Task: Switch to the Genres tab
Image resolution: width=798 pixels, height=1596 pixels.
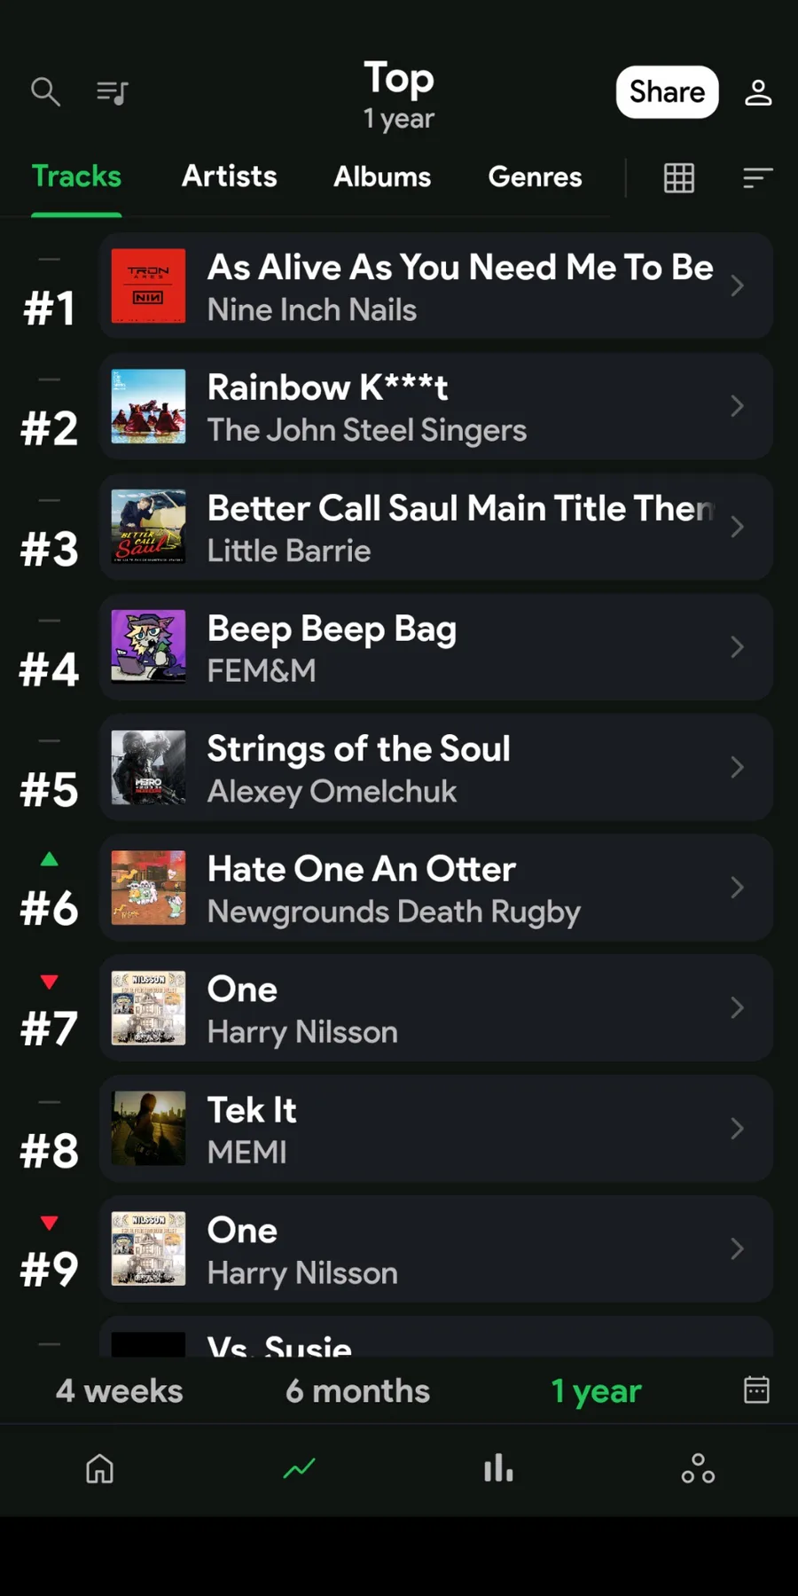Action: coord(535,176)
